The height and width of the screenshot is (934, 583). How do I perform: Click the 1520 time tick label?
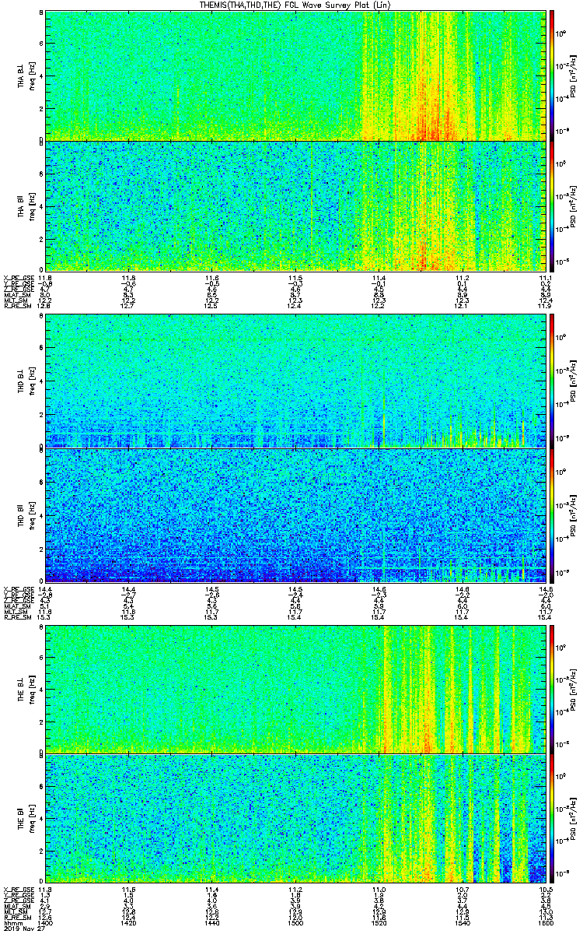tap(379, 922)
